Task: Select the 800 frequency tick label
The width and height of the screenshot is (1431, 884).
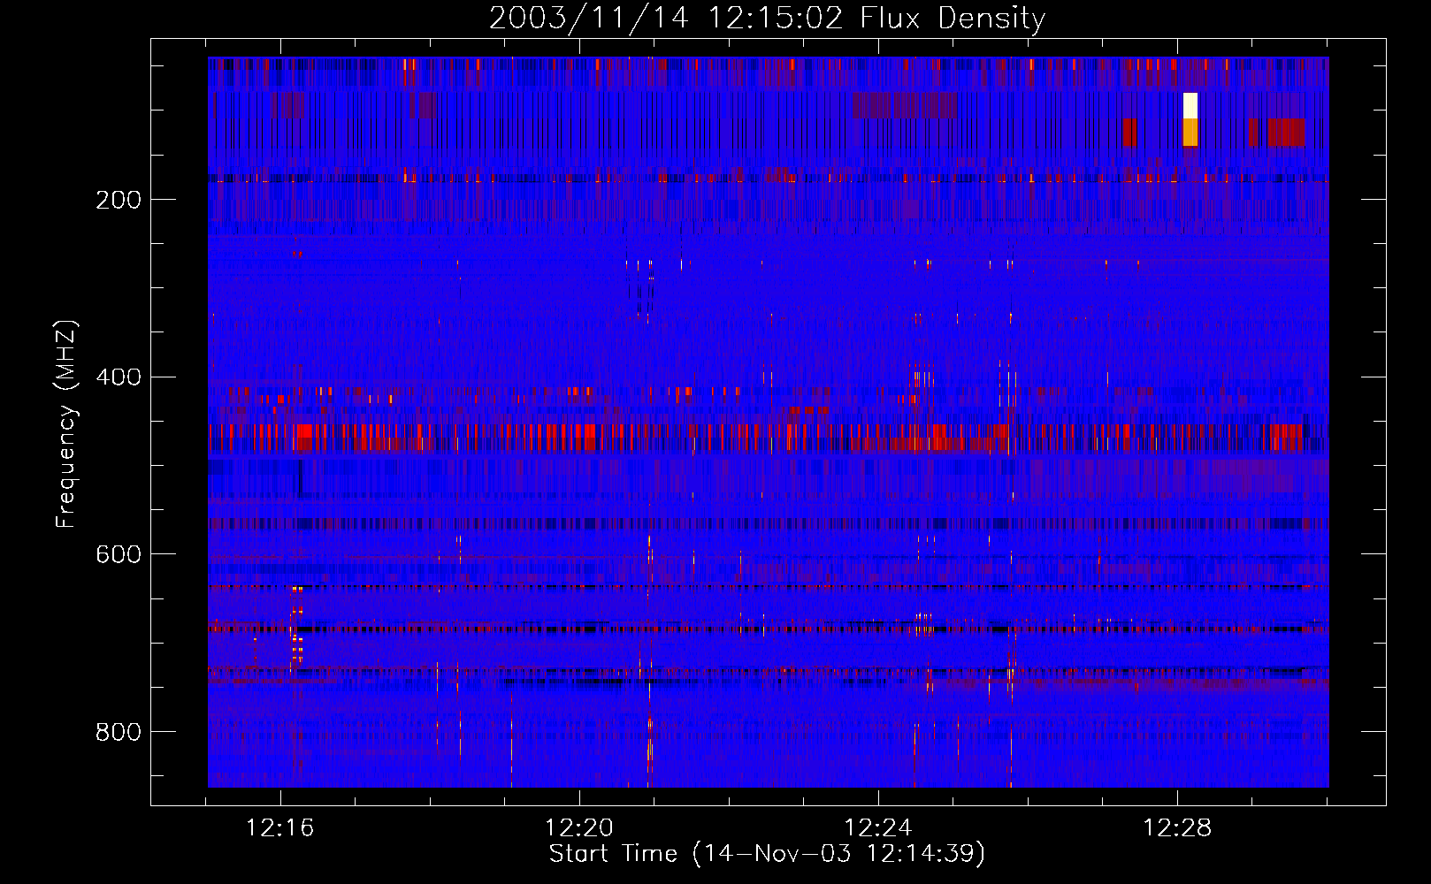Action: (119, 732)
